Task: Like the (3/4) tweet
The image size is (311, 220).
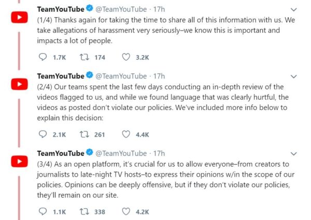Action: click(125, 211)
